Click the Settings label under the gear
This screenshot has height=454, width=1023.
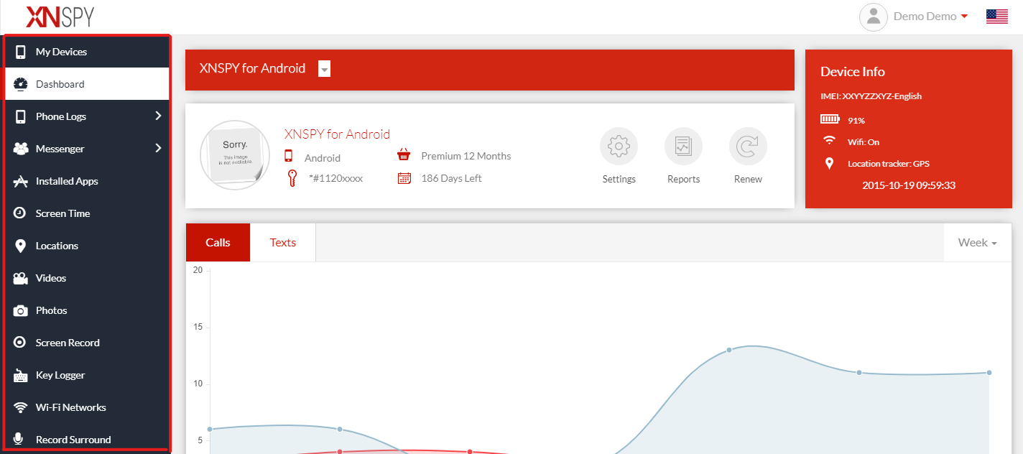click(x=619, y=179)
